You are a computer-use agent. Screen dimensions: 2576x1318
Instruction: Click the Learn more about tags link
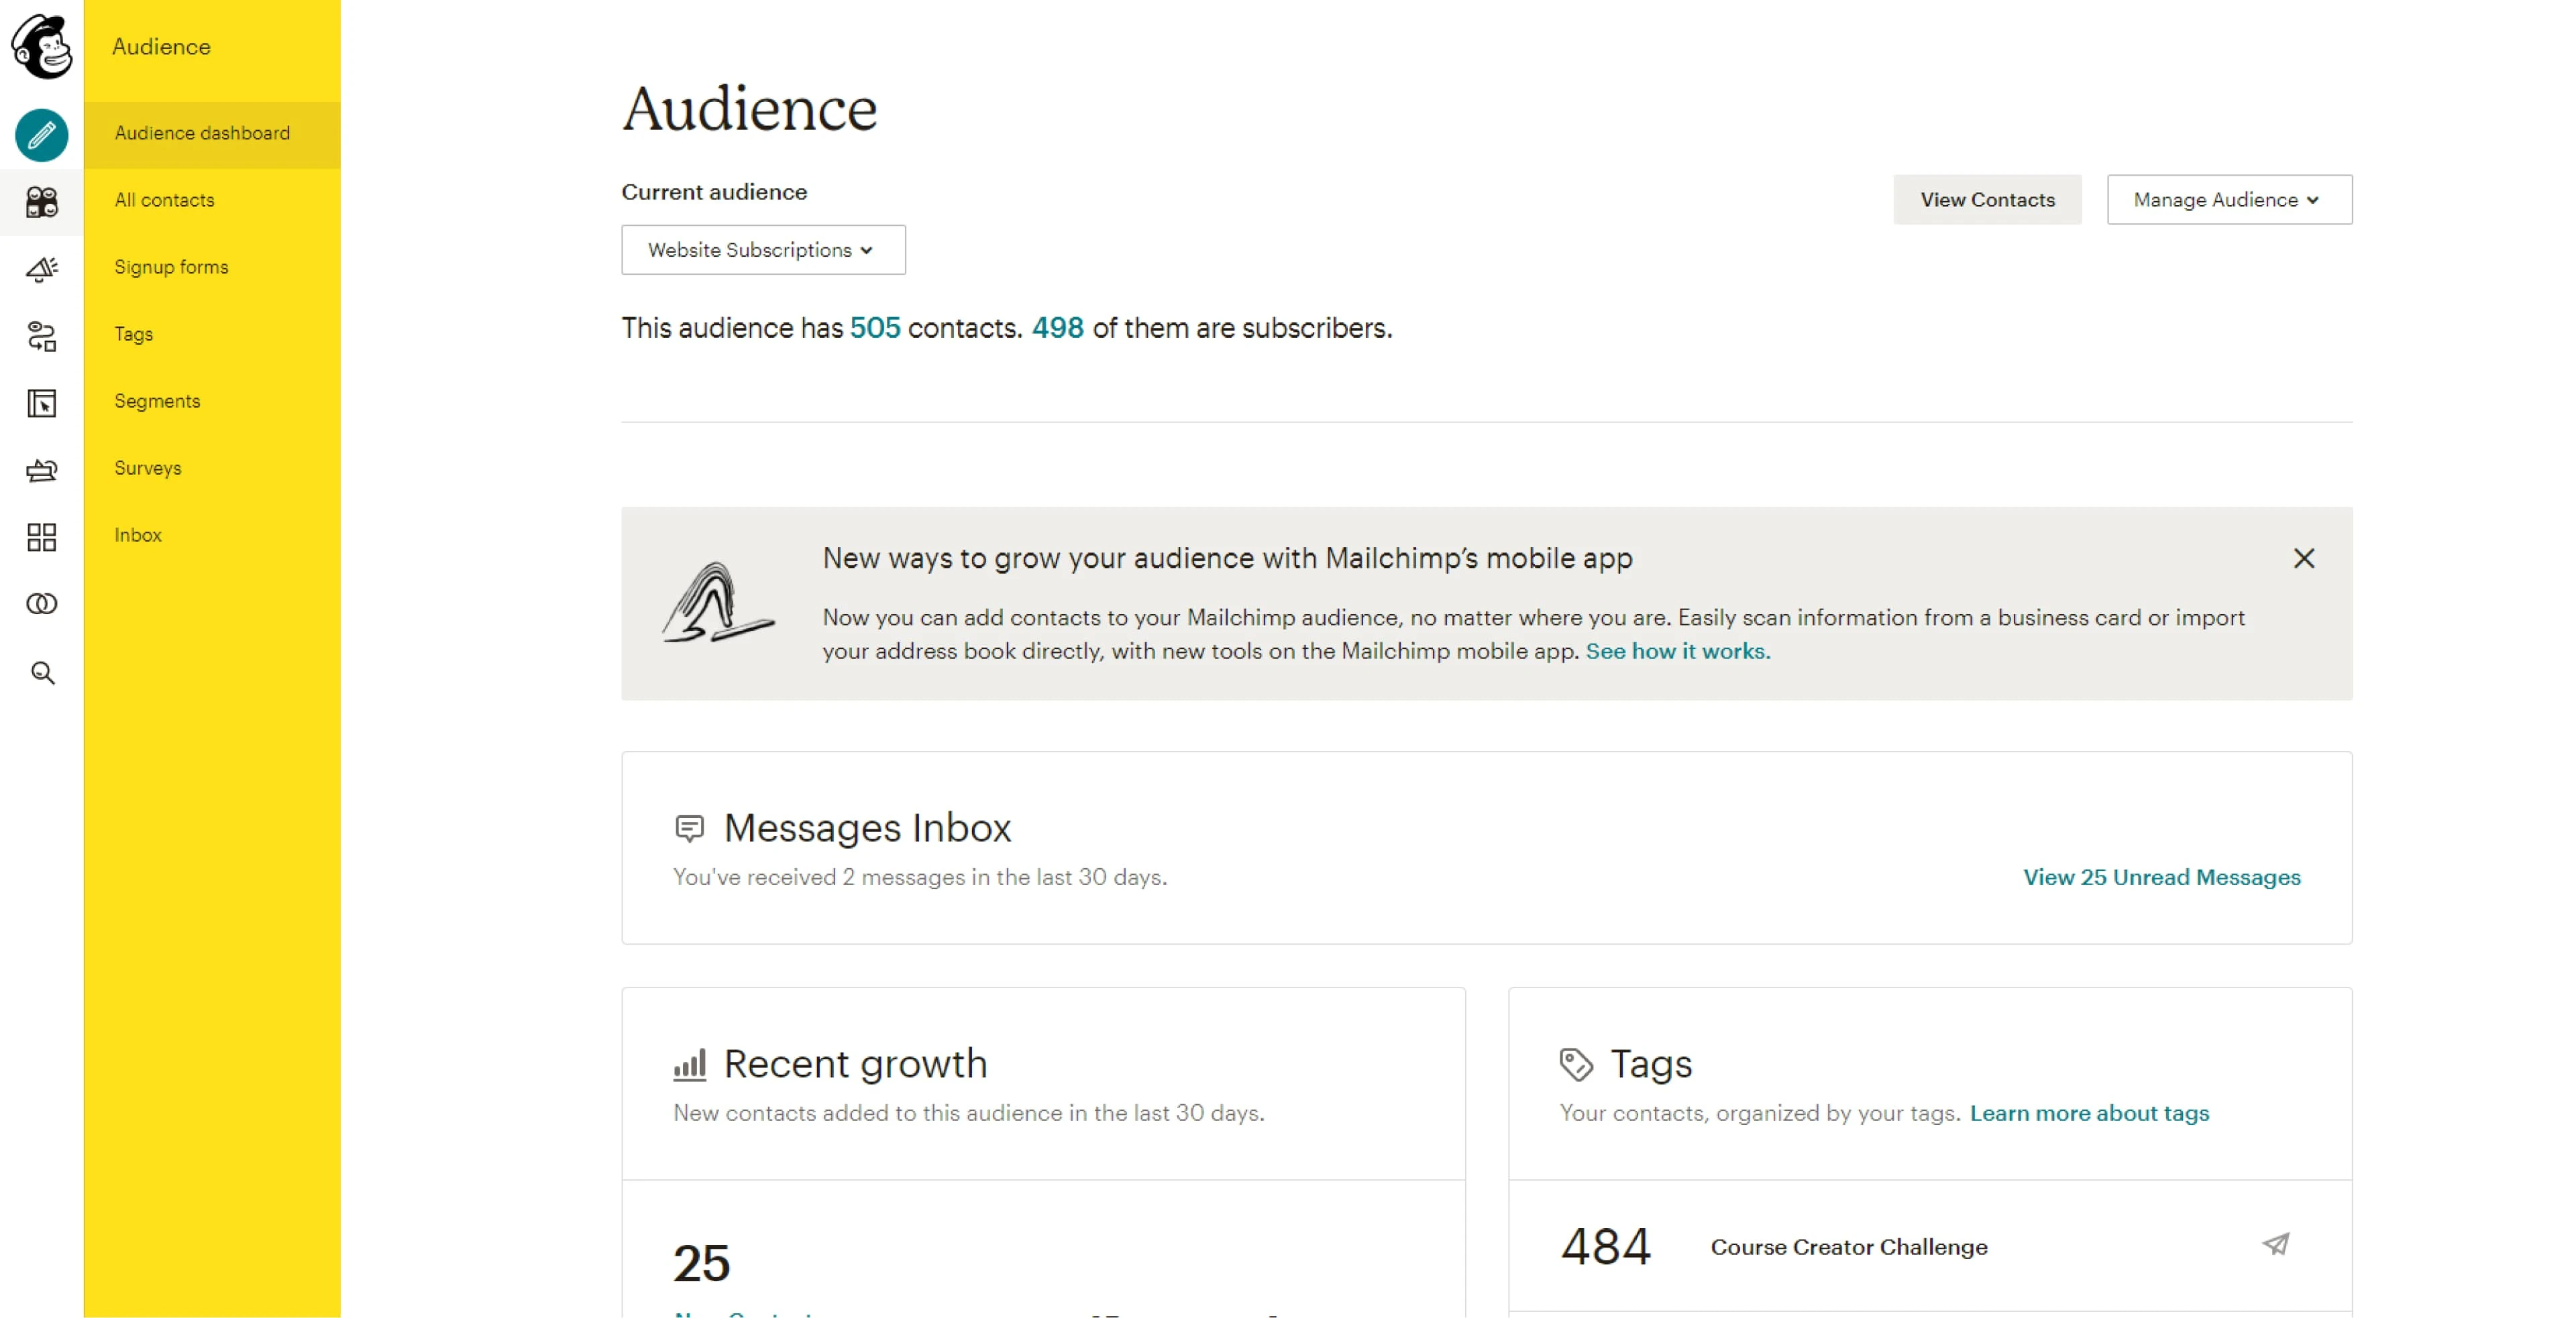2088,1112
